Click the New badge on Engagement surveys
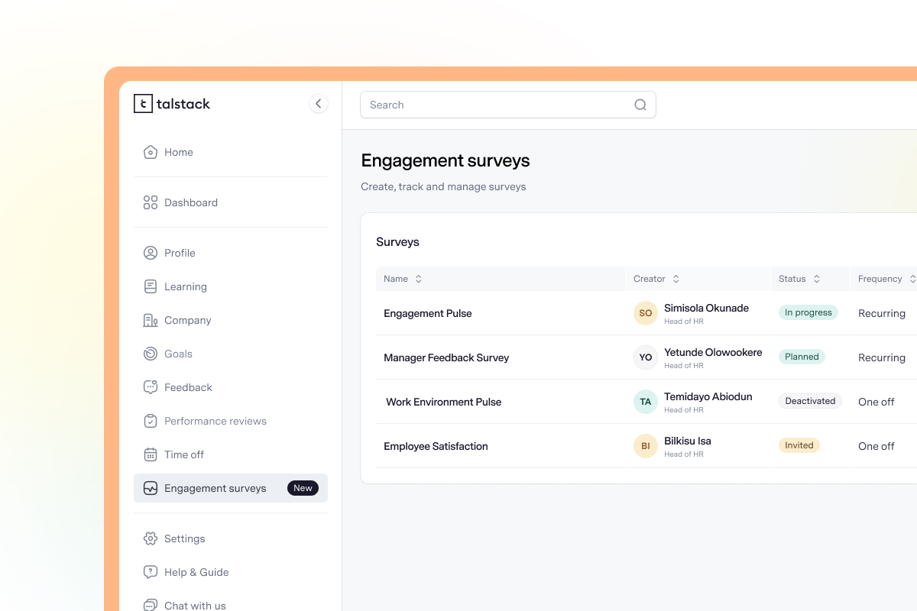917x611 pixels. (x=303, y=488)
